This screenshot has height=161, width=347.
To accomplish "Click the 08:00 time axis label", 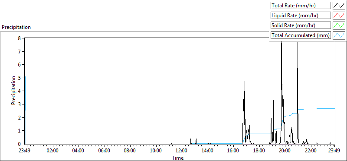I will (130, 151).
